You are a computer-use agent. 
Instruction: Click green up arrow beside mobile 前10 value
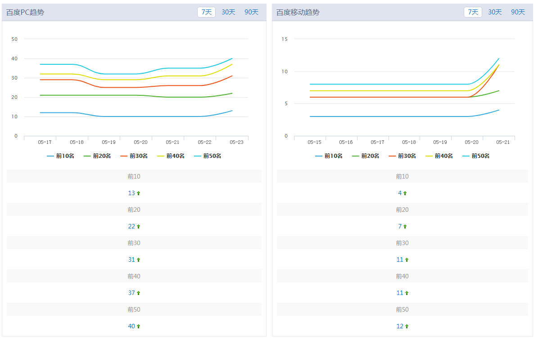pos(405,193)
